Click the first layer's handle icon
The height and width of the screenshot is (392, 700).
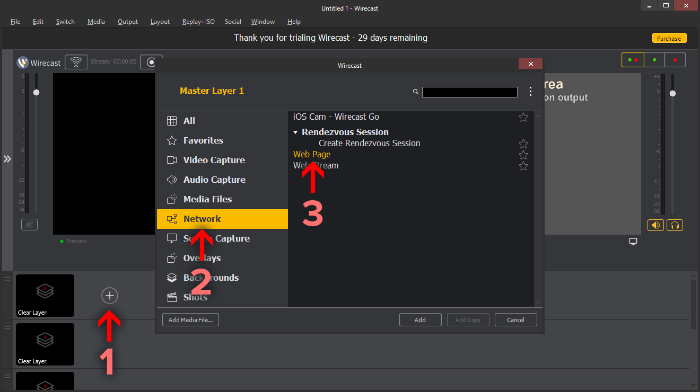coord(7,279)
